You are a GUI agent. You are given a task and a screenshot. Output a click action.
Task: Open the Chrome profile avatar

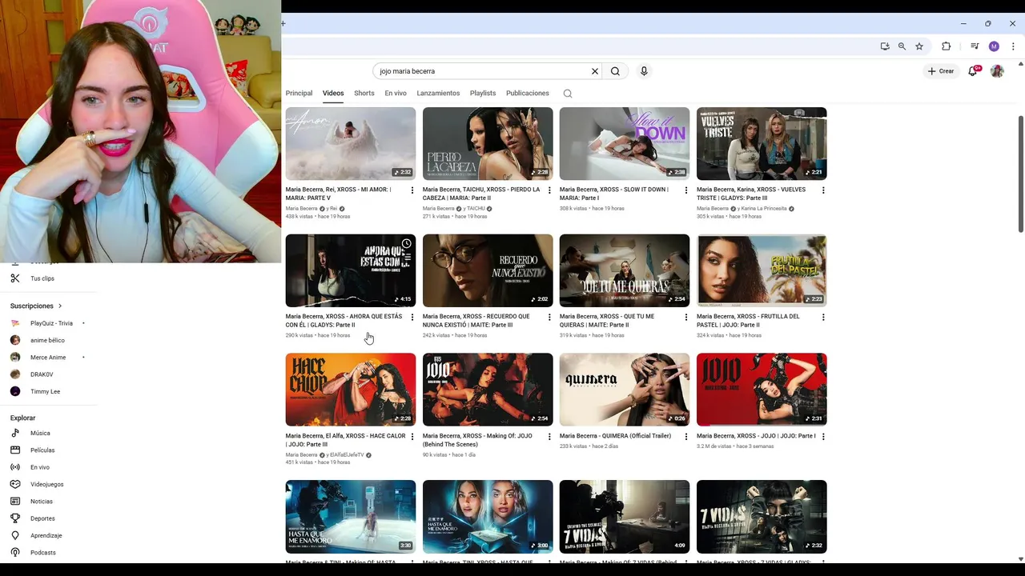click(x=994, y=46)
